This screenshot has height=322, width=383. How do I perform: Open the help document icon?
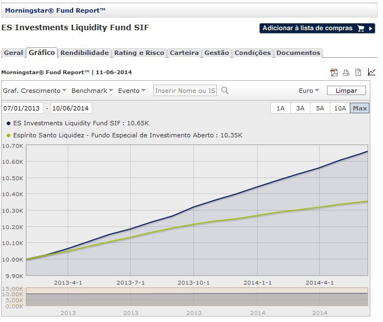pos(358,73)
